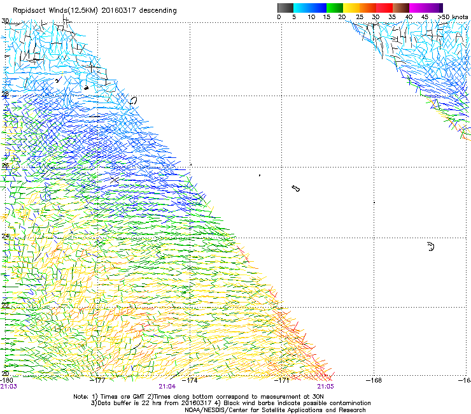Image resolution: width=471 pixels, height=414 pixels.
Task: Click the purple '21:04' time label
Action: tap(167, 387)
